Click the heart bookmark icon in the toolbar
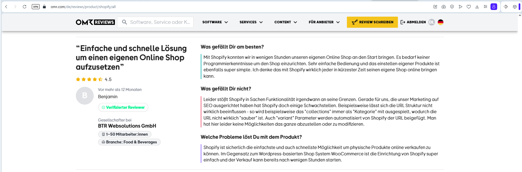Viewport: 522px width, 172px height. coord(469,7)
